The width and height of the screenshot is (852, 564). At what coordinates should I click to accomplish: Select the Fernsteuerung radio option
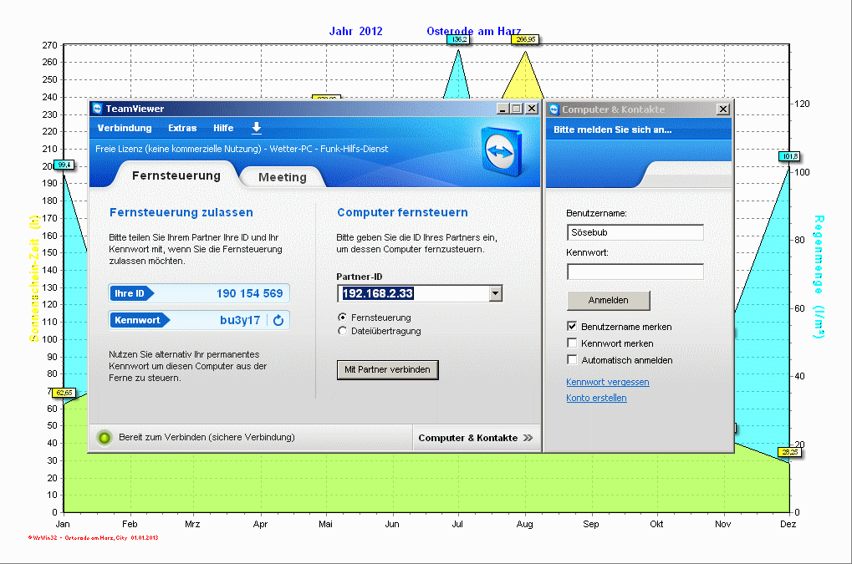tap(342, 318)
